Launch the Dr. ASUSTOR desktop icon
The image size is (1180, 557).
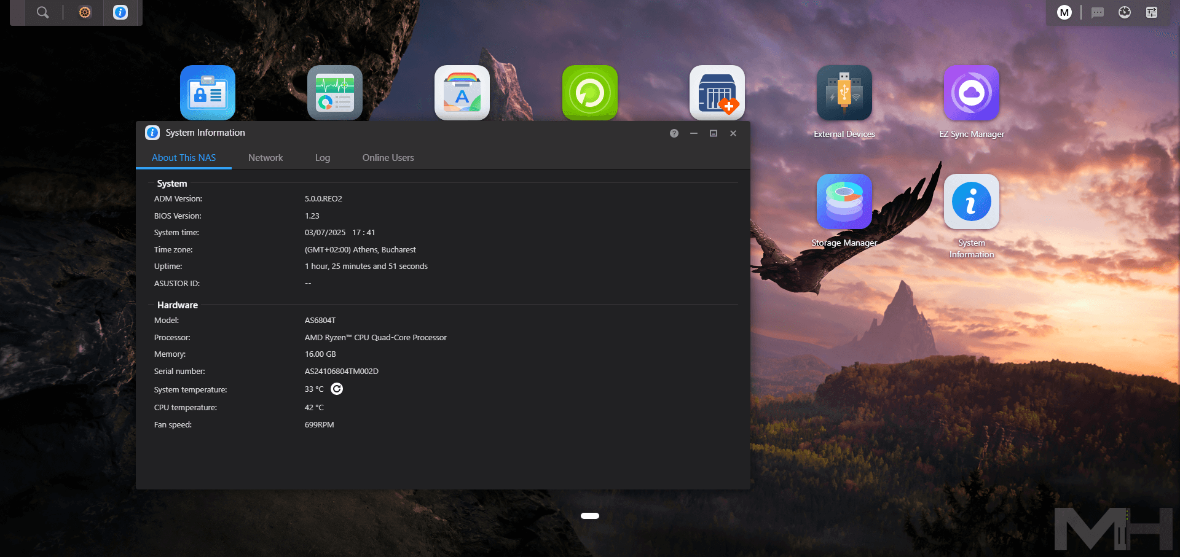[x=717, y=93]
